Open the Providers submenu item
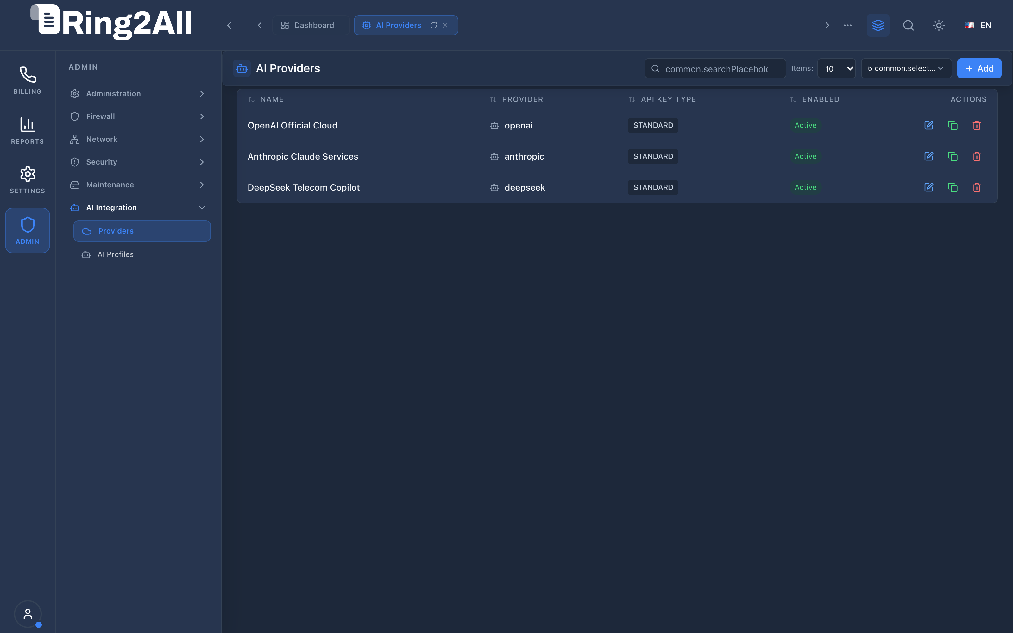 [x=142, y=231]
